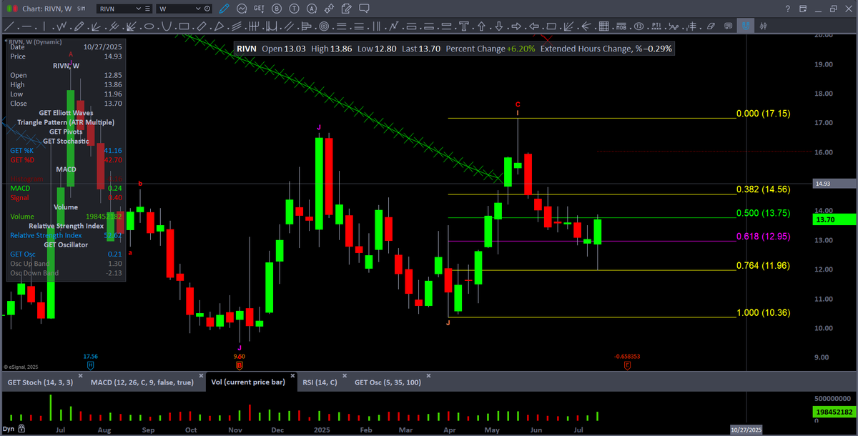
Task: Switch to the GET Osc (5, 35, 100) tab
Action: [386, 382]
